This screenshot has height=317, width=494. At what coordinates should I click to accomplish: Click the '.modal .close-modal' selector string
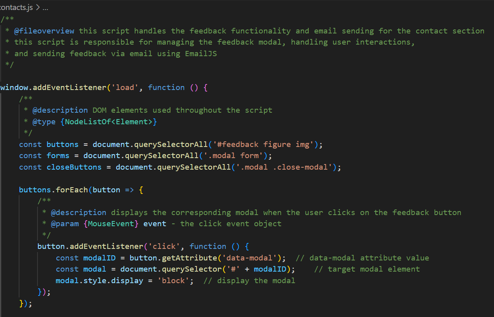284,167
